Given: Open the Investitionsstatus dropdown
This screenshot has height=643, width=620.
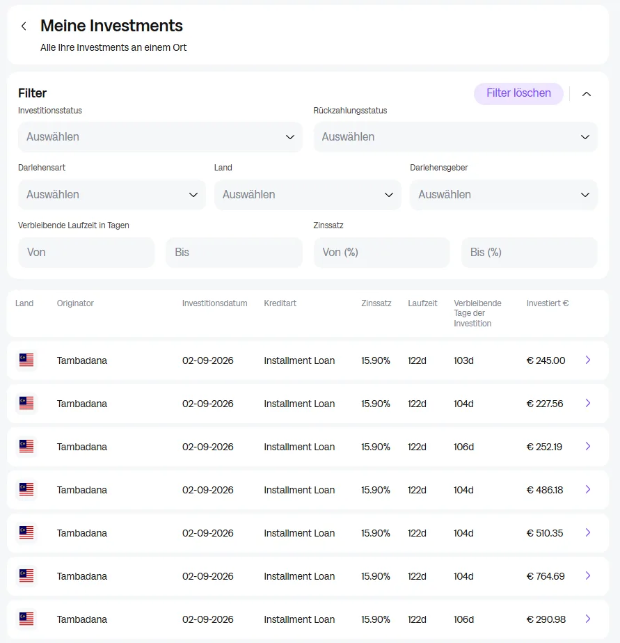Looking at the screenshot, I should click(x=160, y=137).
